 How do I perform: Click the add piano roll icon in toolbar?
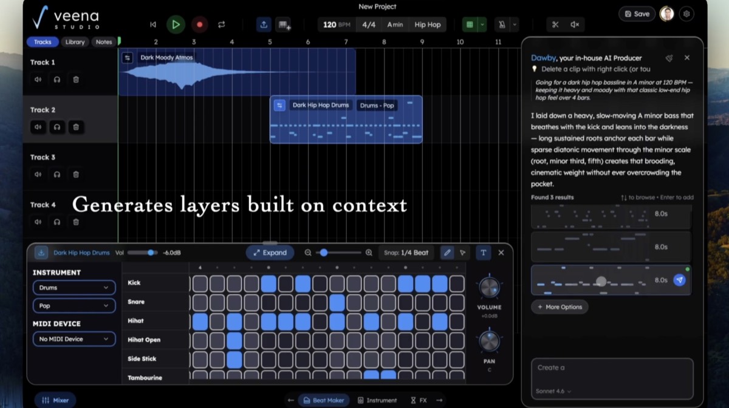(284, 24)
